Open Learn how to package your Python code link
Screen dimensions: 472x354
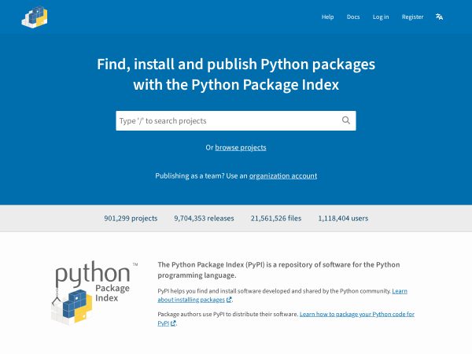286,319
